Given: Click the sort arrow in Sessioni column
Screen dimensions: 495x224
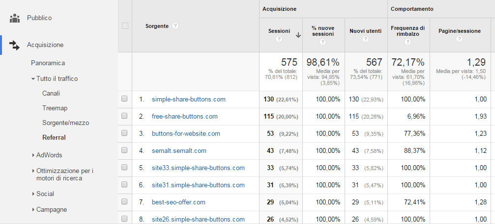Looking at the screenshot, I should tap(298, 35).
